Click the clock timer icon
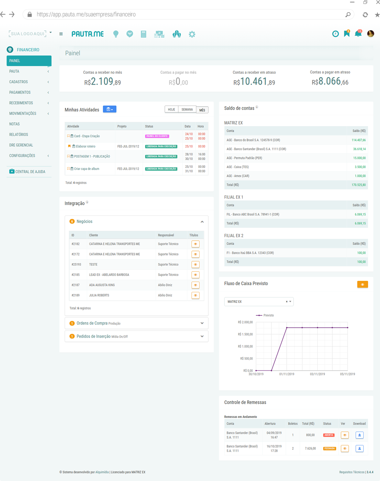 click(x=335, y=34)
